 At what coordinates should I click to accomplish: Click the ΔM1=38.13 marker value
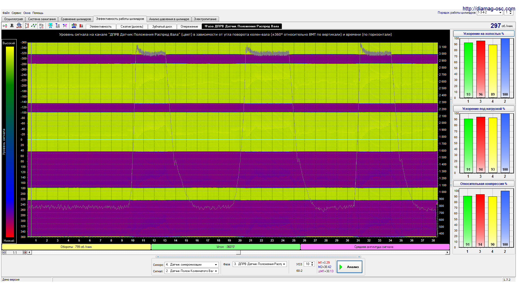point(326,271)
